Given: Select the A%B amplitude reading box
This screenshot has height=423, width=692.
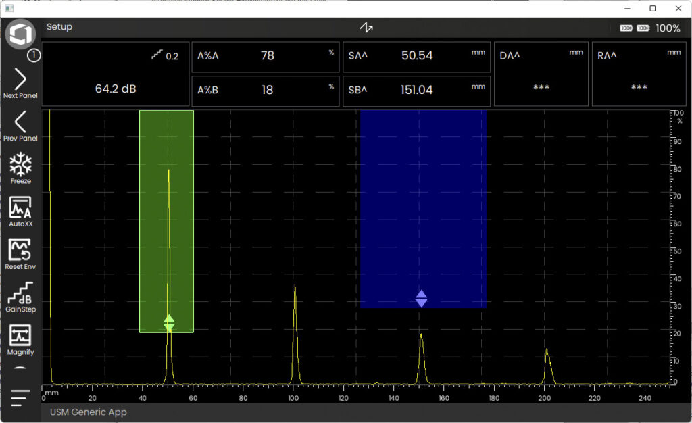Looking at the screenshot, I should pyautogui.click(x=266, y=91).
